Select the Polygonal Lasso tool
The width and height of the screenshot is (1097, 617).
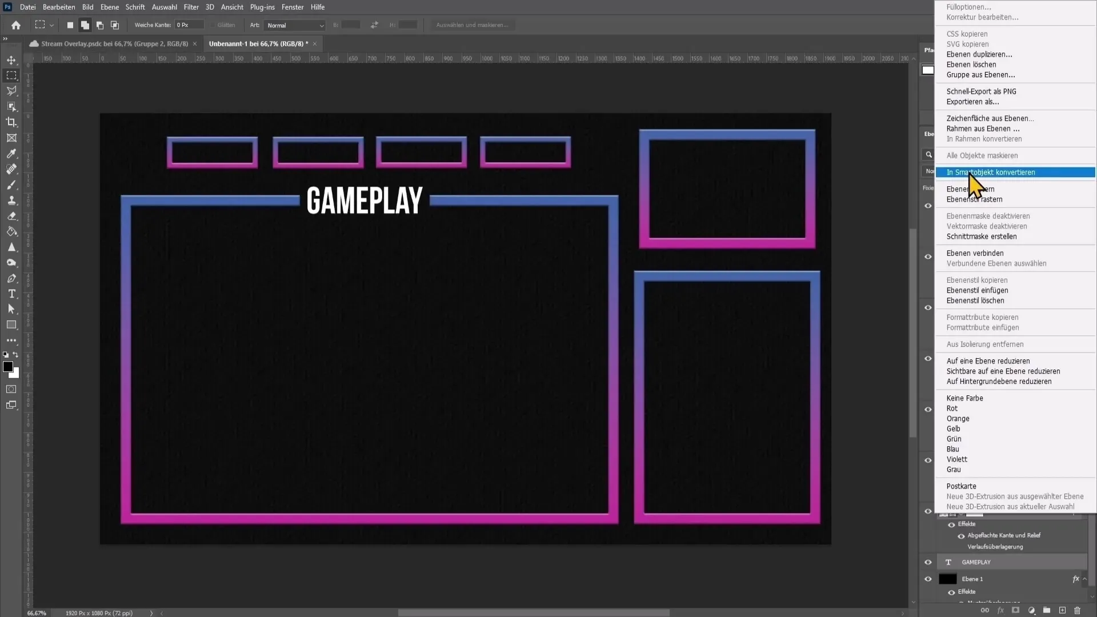[11, 91]
